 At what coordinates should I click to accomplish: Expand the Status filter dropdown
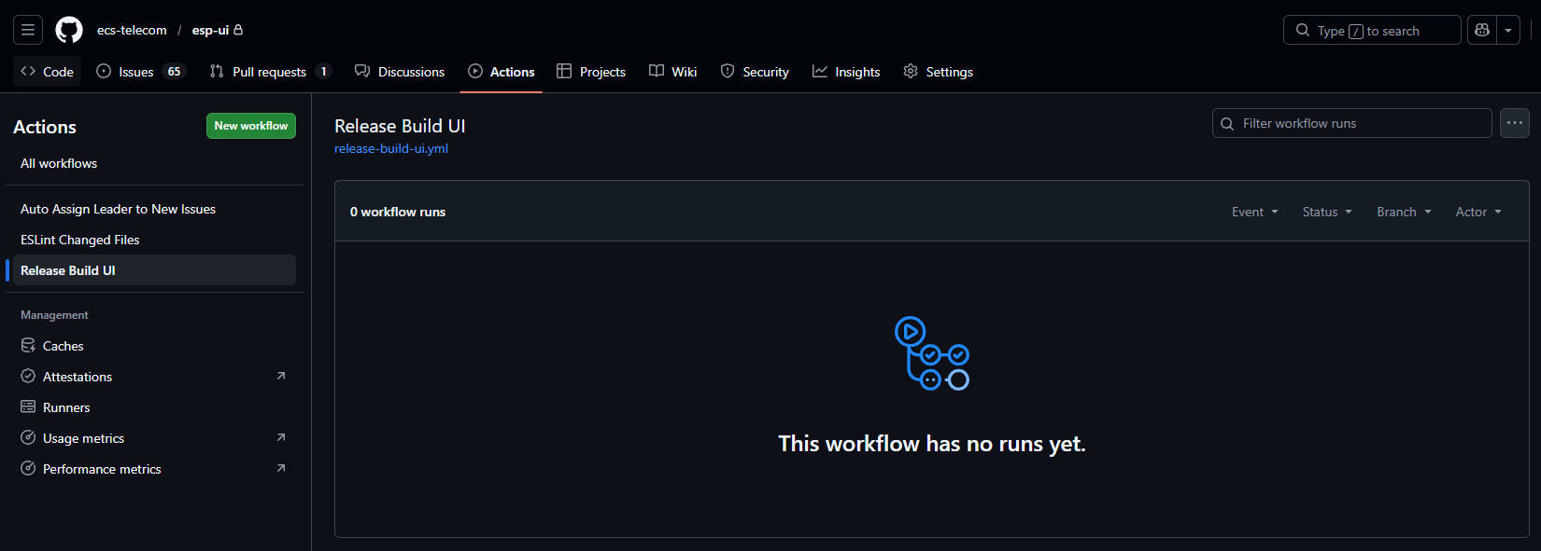pos(1327,212)
